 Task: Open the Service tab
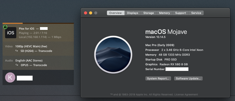pos(196,13)
